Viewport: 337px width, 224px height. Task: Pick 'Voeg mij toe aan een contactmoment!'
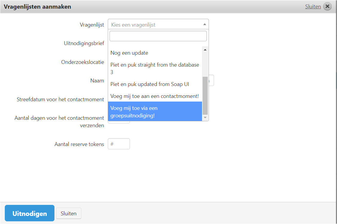[154, 96]
